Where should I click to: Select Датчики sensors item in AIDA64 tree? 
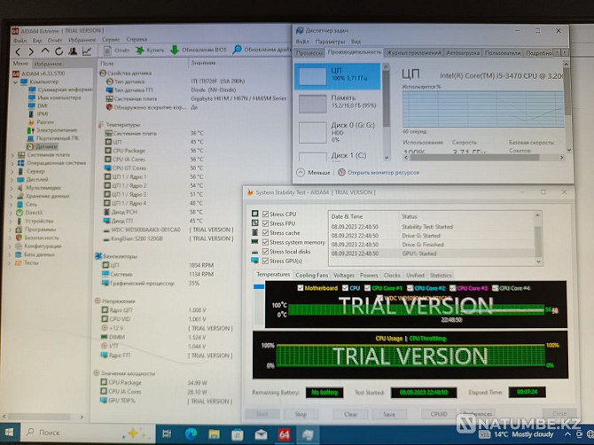pos(42,146)
